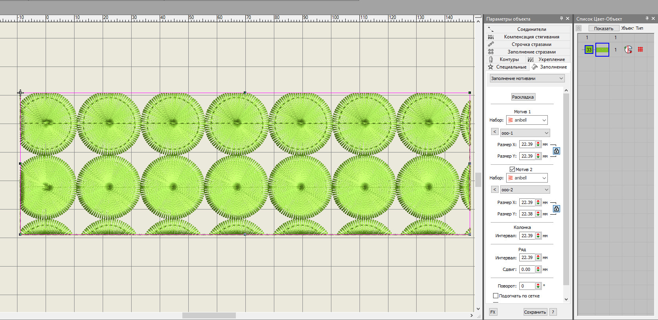Click the FX button
Image resolution: width=658 pixels, height=320 pixels.
point(493,312)
